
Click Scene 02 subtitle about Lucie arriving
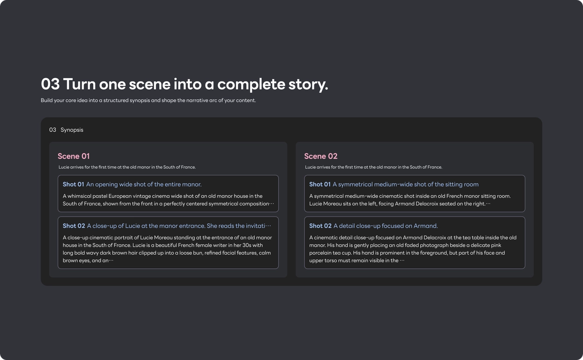point(374,167)
